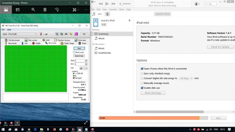Check 'Manually manage music' option
Screen dimensions: 235x132
pyautogui.click(x=142, y=83)
